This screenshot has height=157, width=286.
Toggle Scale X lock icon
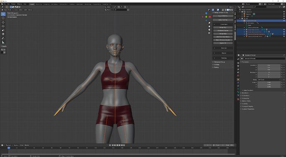[x=282, y=82]
